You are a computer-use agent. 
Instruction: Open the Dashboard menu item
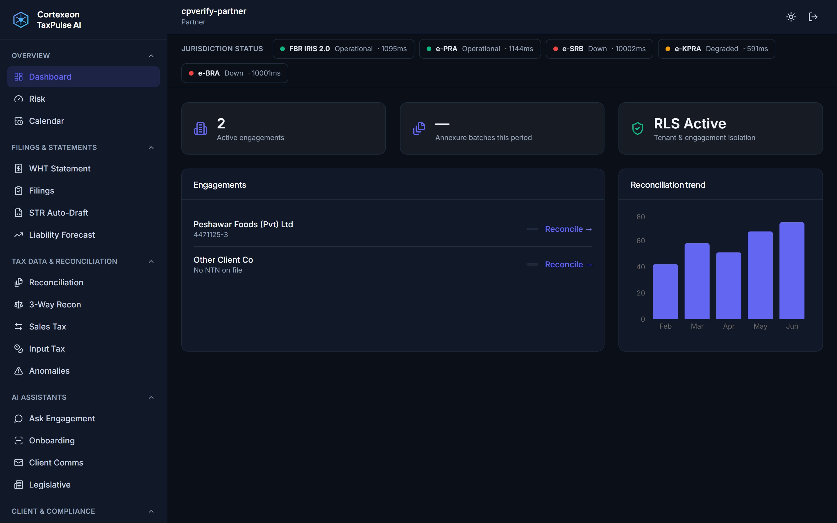tap(83, 77)
